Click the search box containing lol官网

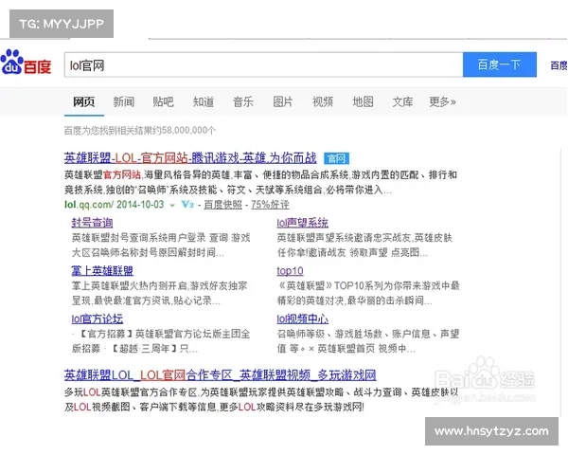(x=264, y=65)
